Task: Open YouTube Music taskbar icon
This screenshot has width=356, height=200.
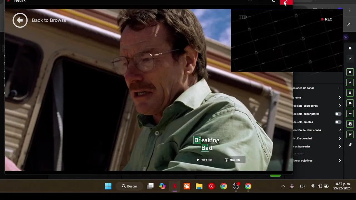Action: [x=211, y=186]
